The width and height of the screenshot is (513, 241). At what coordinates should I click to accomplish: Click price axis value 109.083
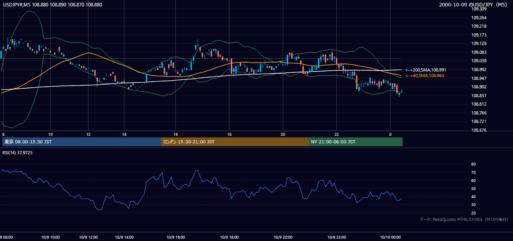tap(479, 52)
